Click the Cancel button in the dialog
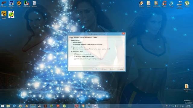Screen dimensions: 193x108 pyautogui.click(x=104, y=69)
